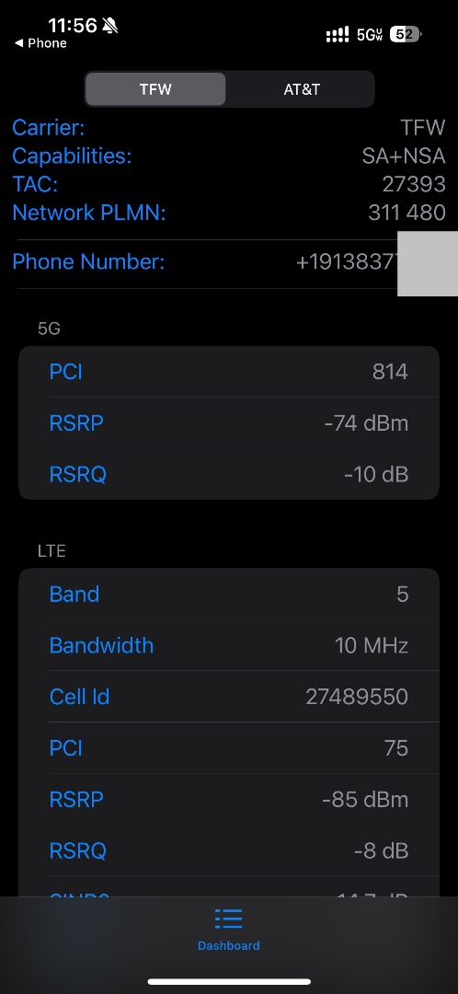This screenshot has height=994, width=458.
Task: Switch to the TFW SIM segment
Action: coord(155,88)
